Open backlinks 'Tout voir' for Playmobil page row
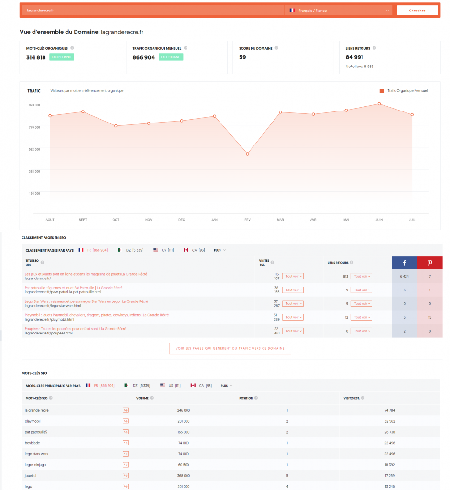The height and width of the screenshot is (490, 450). (361, 317)
